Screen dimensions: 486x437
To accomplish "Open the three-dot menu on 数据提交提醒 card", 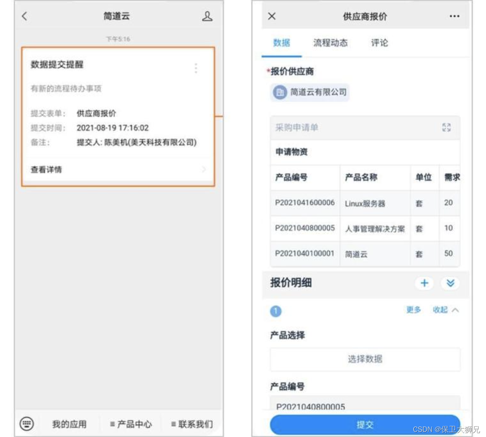I will click(x=196, y=68).
